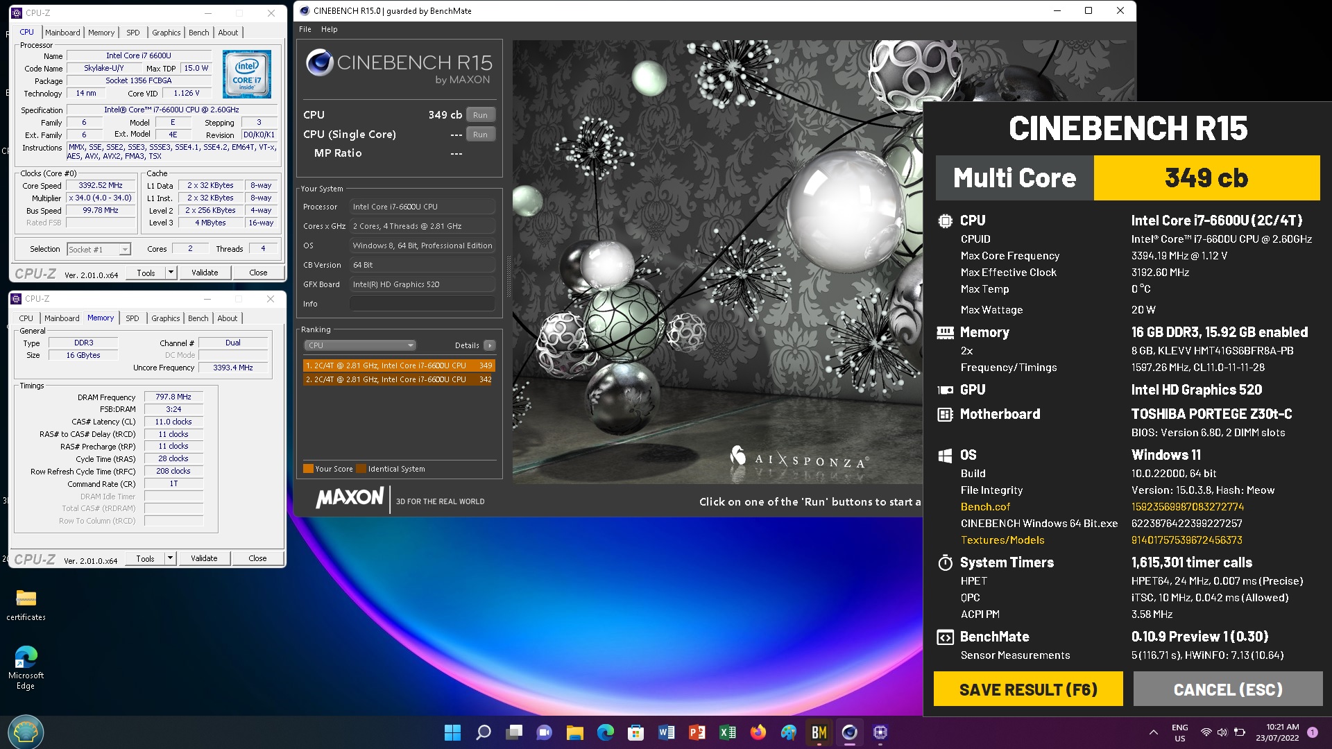This screenshot has width=1332, height=749.
Task: Click the Info field in Your System
Action: [422, 304]
